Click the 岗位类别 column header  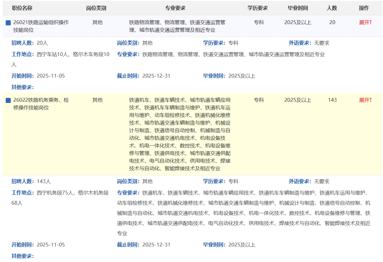pyautogui.click(x=96, y=8)
